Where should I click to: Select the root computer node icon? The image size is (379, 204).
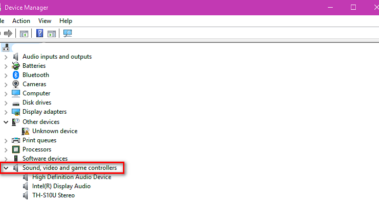(6, 48)
